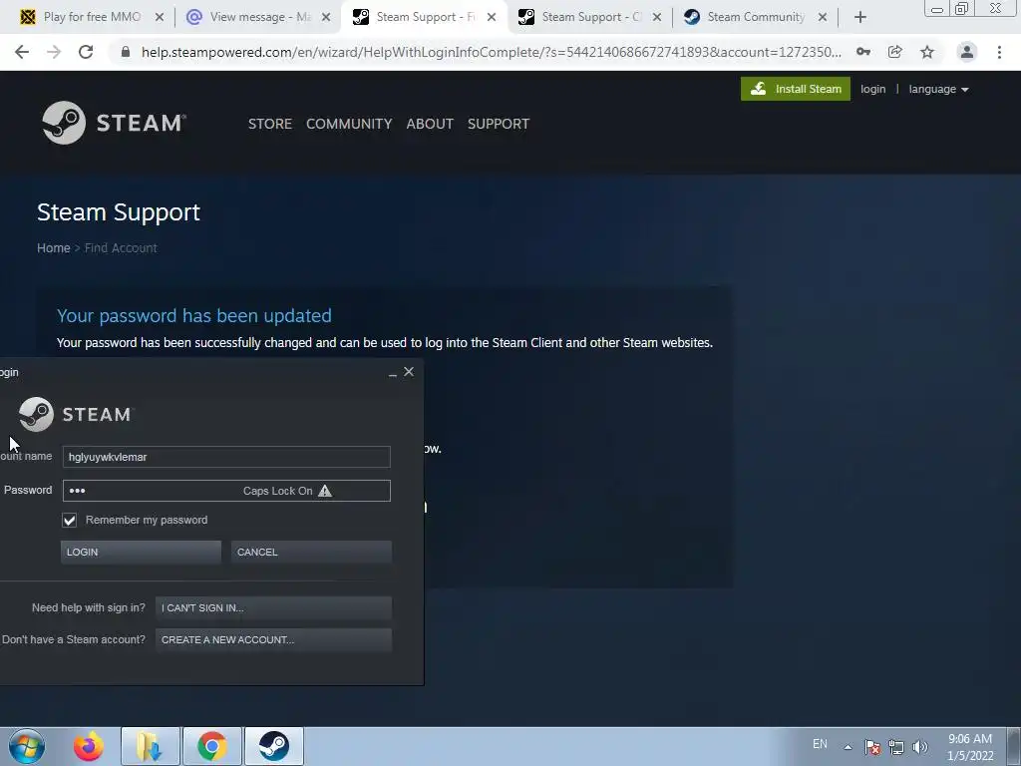
Task: Focus the Password input field
Action: pyautogui.click(x=226, y=491)
